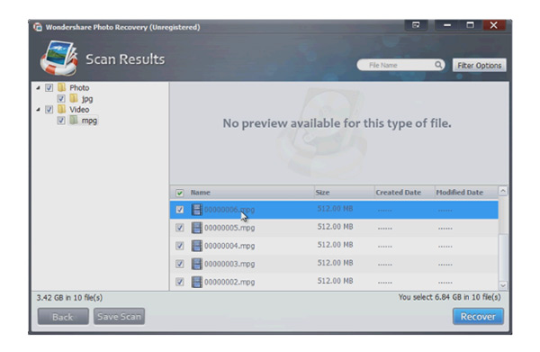Screen dimensions: 540x352
Task: Uncheck the Photo folder checkbox
Action: (49, 88)
